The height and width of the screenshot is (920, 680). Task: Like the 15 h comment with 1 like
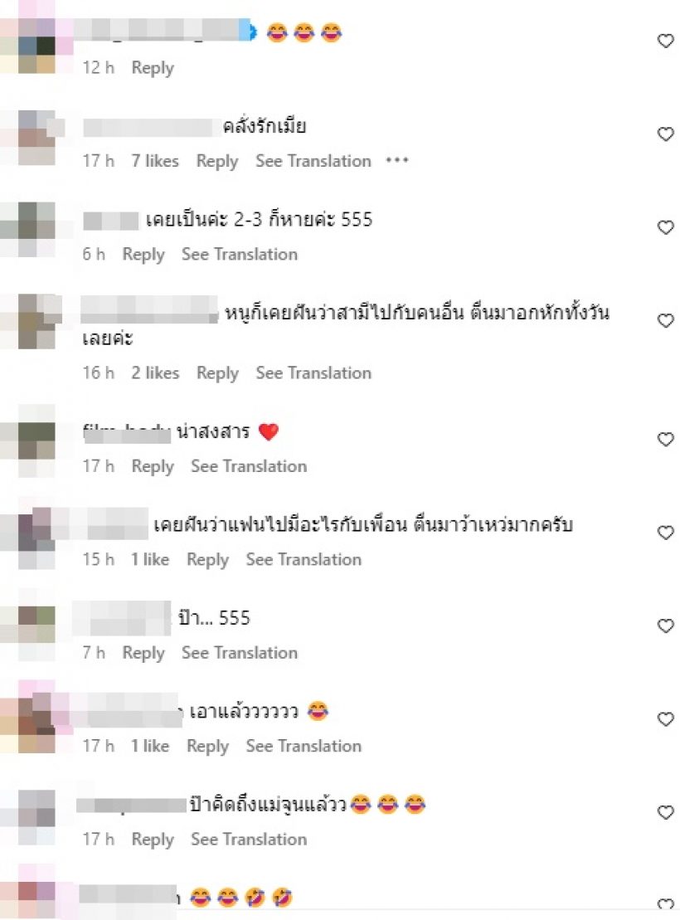pyautogui.click(x=665, y=532)
